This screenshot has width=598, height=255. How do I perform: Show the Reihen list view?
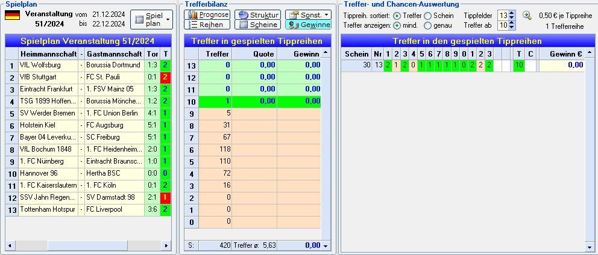point(207,25)
